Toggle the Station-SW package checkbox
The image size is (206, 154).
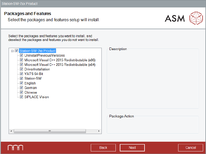(x=21, y=78)
